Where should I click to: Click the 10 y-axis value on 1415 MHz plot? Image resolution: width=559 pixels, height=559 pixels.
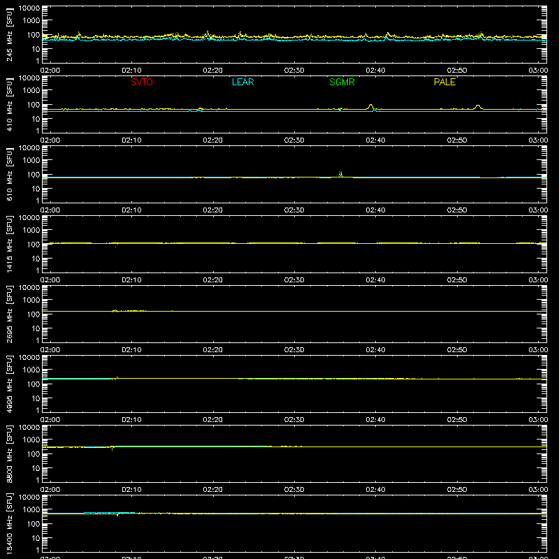point(36,259)
